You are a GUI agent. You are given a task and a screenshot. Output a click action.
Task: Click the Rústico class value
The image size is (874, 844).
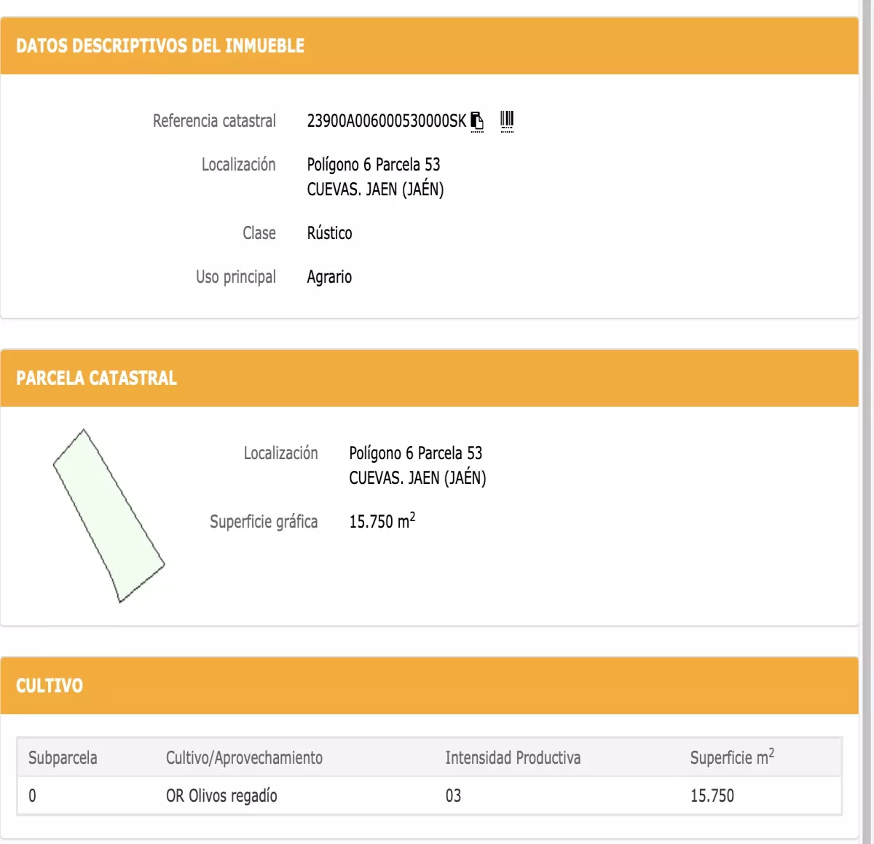329,233
